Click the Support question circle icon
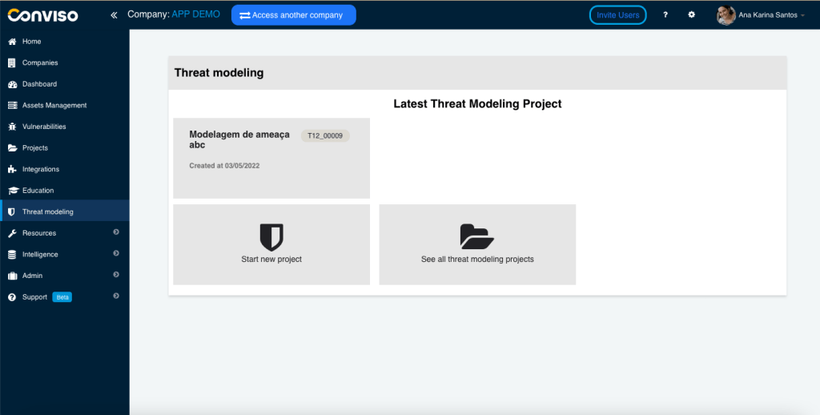 (x=12, y=297)
